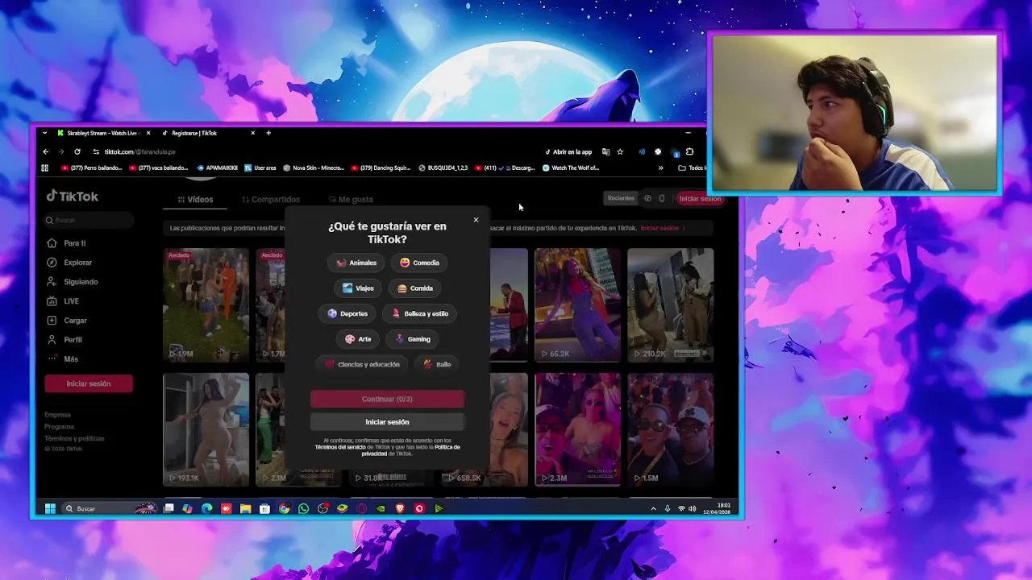Open the video thumbnail with 65.2K views
Screen dimensions: 1032x580
point(577,304)
